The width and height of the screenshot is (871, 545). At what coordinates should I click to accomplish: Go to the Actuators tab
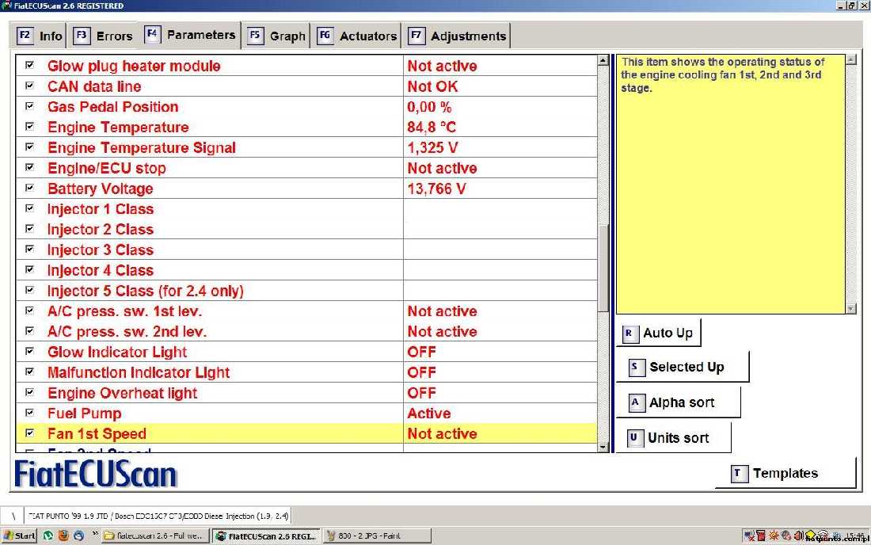tap(357, 36)
